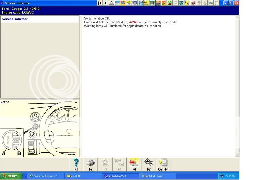Screen dimensions: 253x180
Task: Open the 42268 dashboard diagram thumbnail
Action: (x=40, y=128)
